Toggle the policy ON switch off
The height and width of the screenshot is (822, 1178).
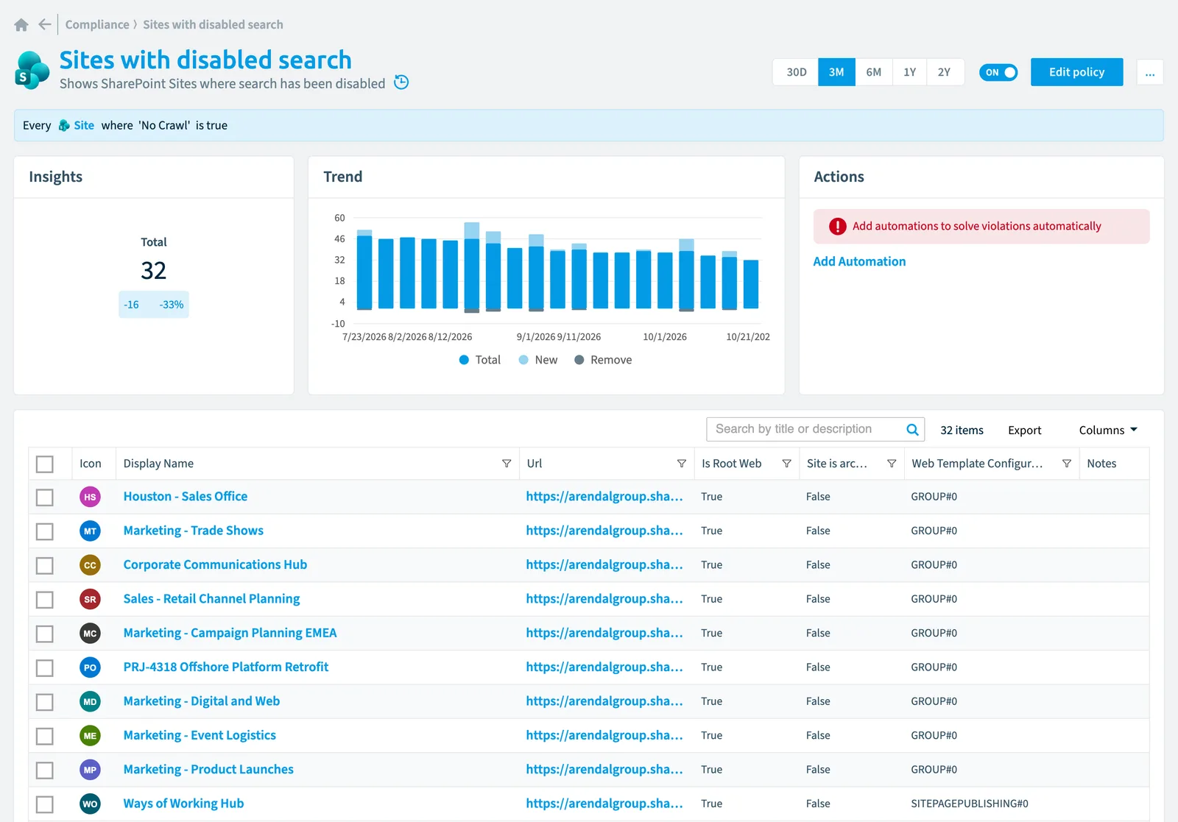pyautogui.click(x=998, y=72)
